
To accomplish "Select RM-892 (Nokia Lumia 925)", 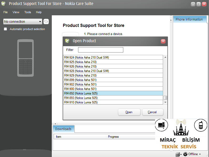I will pyautogui.click(x=113, y=93).
